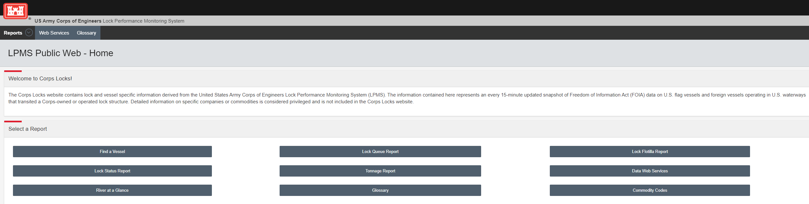Open Web Services in navigation bar
This screenshot has height=204, width=809.
click(x=54, y=33)
